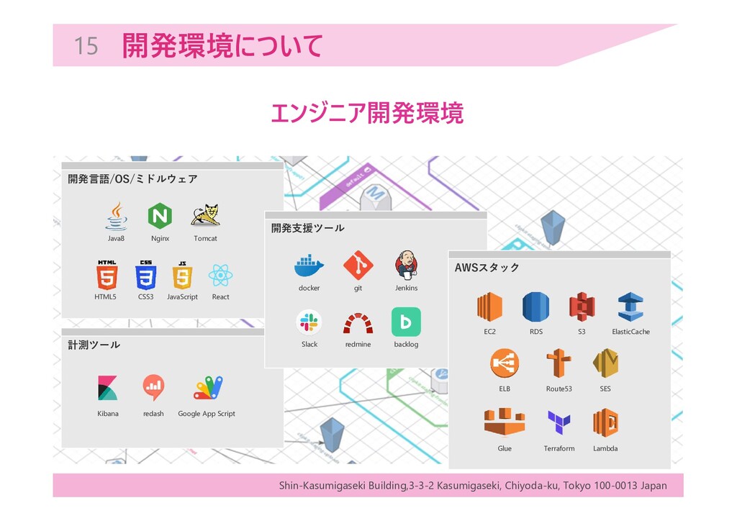The image size is (737, 521).
Task: Click the purple Terraform icon
Action: click(559, 422)
